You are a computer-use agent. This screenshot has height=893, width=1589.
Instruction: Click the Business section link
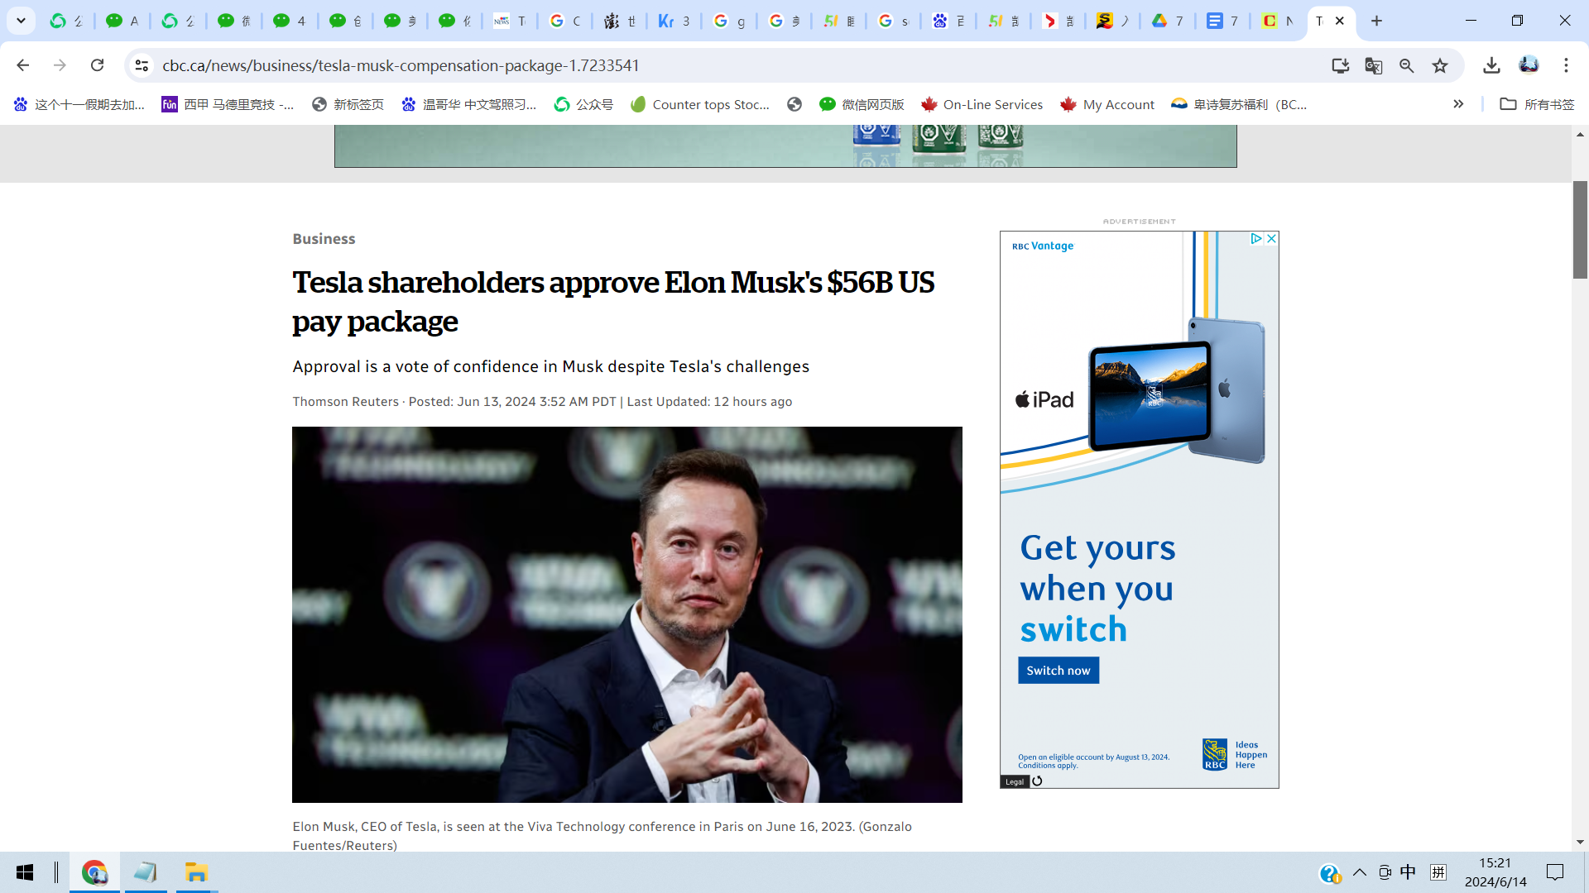tap(324, 239)
